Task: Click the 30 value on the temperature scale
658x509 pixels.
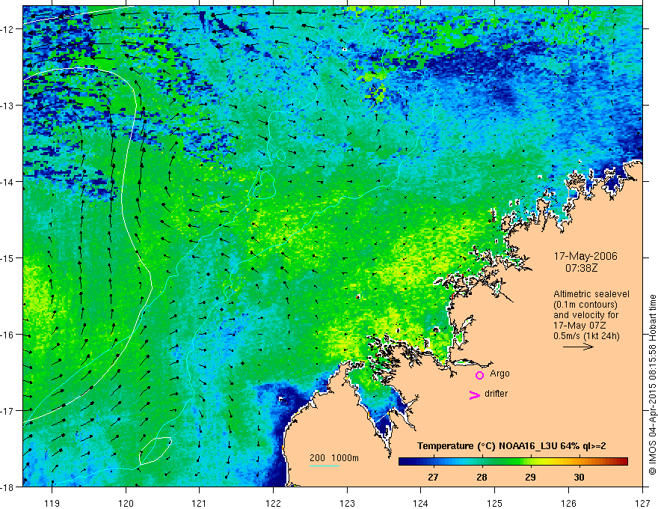Action: coord(579,478)
